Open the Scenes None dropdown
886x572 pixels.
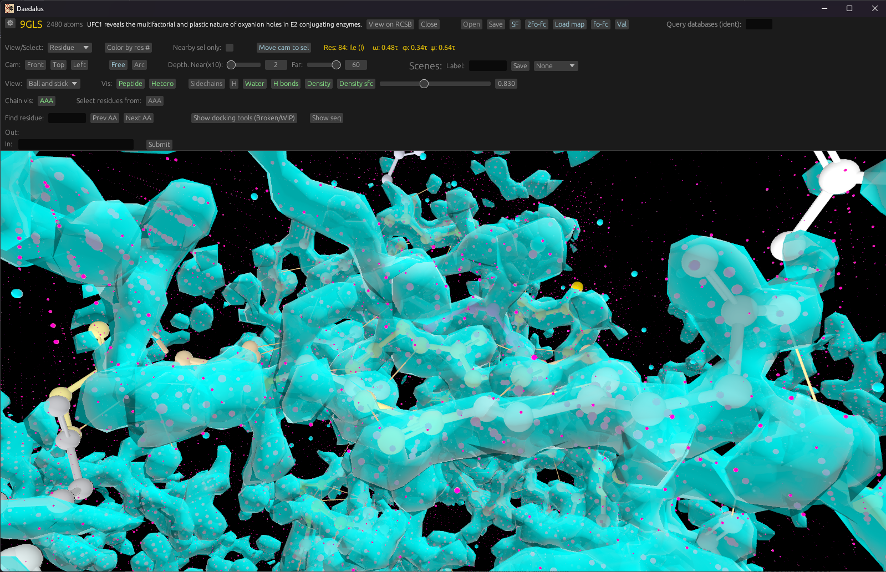556,66
